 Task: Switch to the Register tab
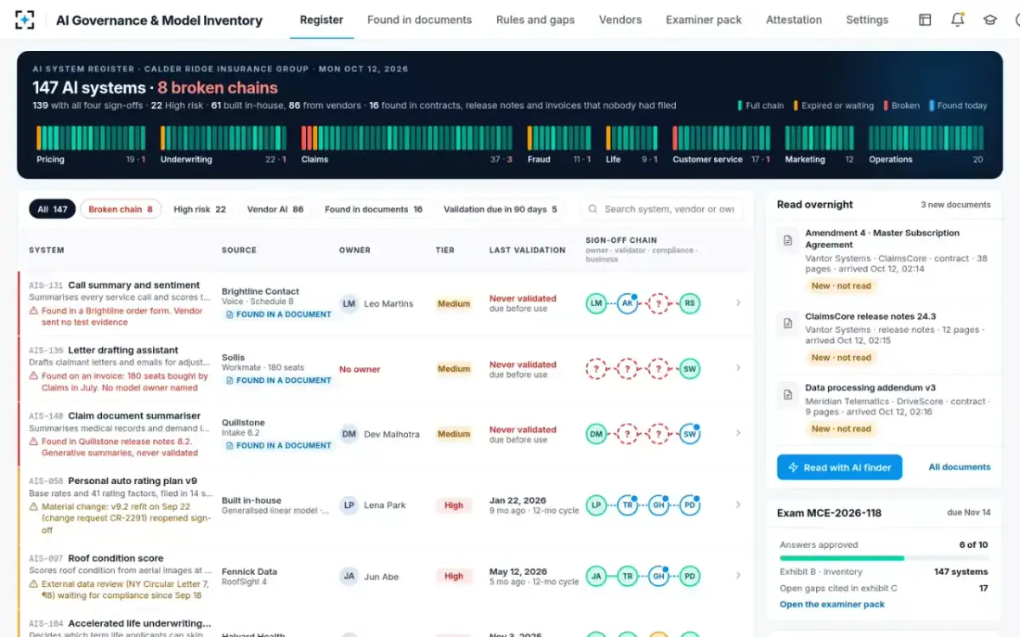click(322, 20)
